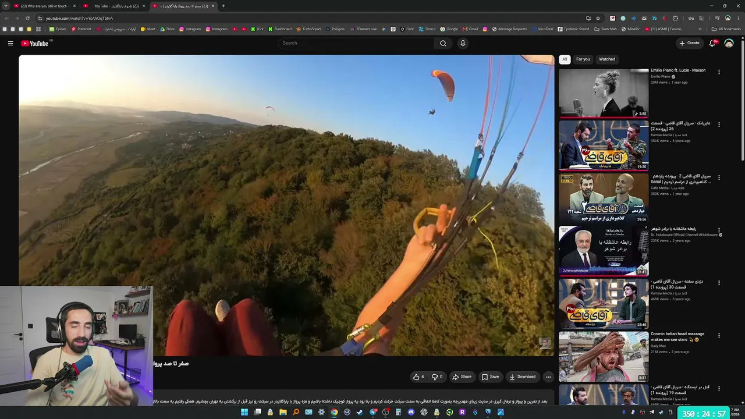Open the VirusTotal bookmark
The image size is (745, 419).
[542, 29]
